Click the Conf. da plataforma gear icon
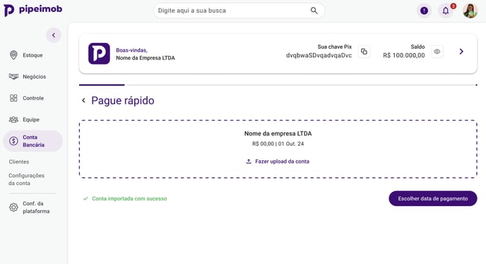This screenshot has width=486, height=264. click(13, 208)
